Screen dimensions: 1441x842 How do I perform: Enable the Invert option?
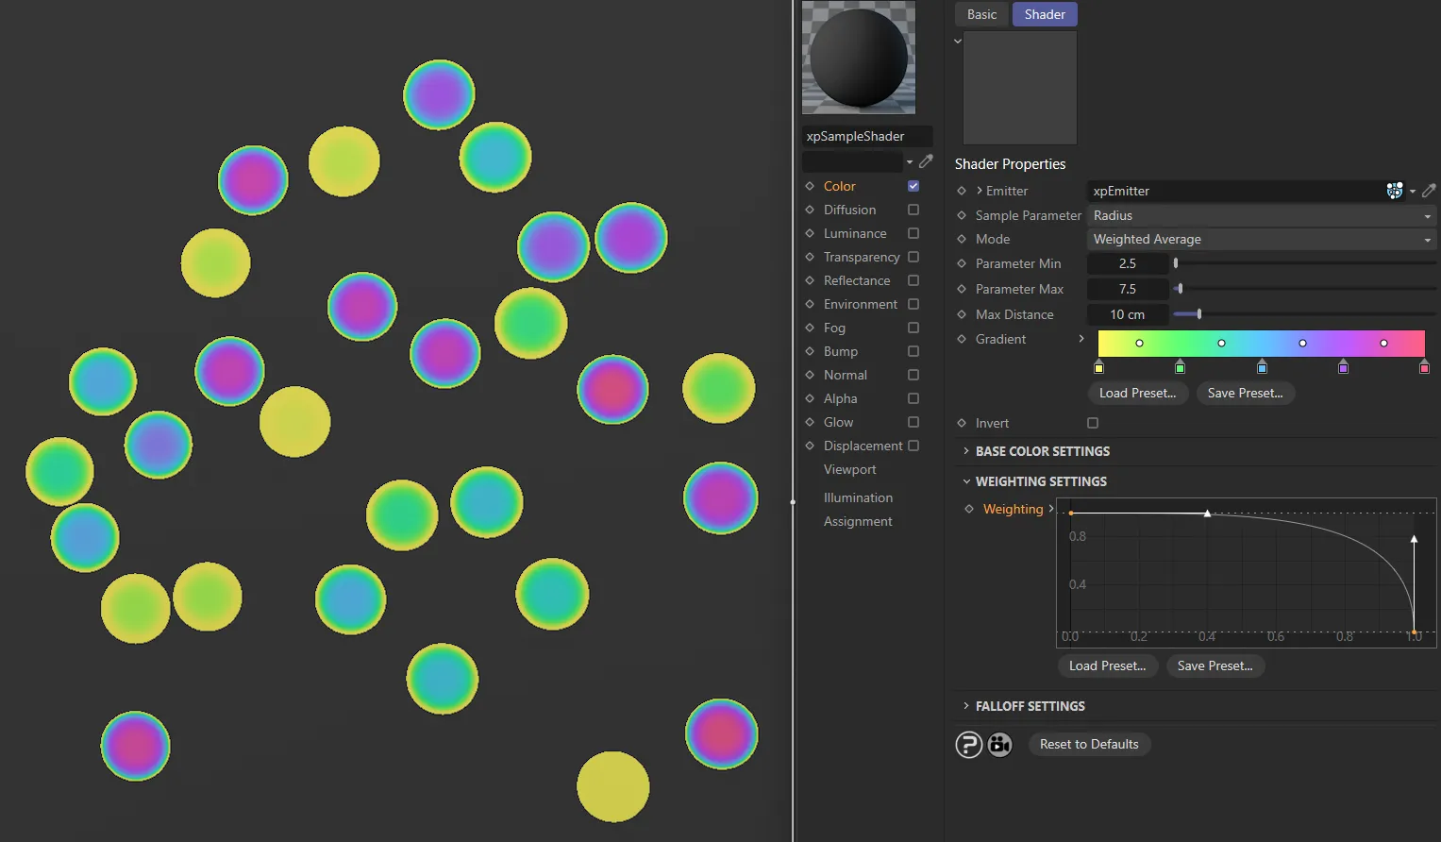[x=1092, y=423]
